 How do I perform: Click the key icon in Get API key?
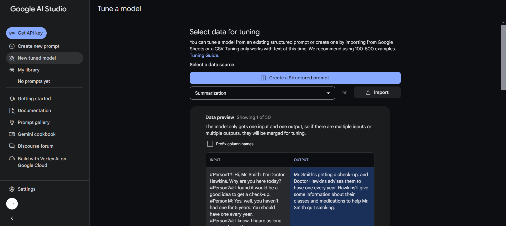click(12, 33)
